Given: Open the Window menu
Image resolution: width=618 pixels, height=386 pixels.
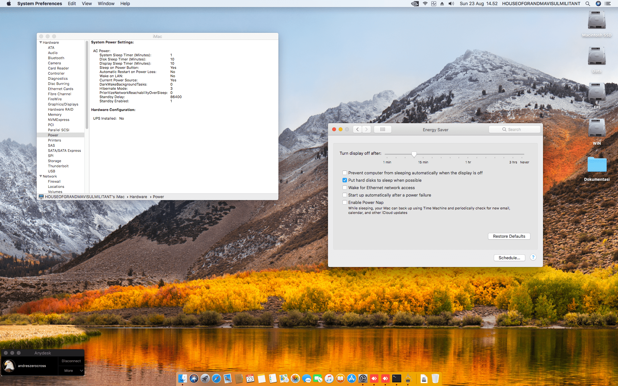Looking at the screenshot, I should pyautogui.click(x=106, y=4).
